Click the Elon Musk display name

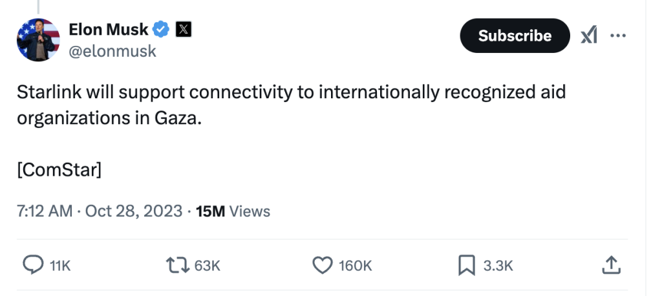(108, 29)
